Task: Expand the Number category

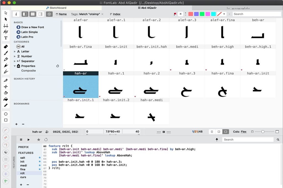Action: (x=15, y=56)
